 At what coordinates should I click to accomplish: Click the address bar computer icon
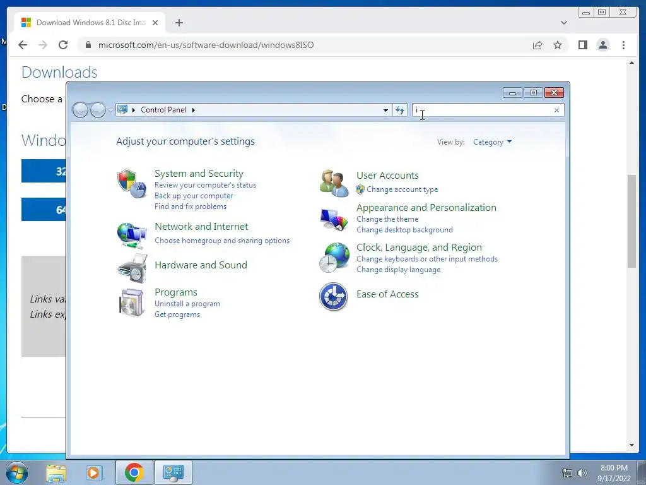[122, 110]
